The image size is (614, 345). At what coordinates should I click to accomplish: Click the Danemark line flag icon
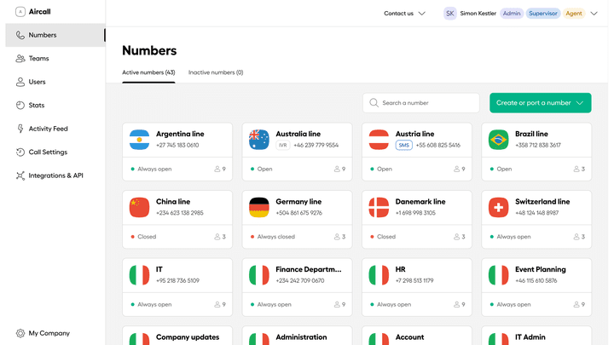(x=379, y=207)
